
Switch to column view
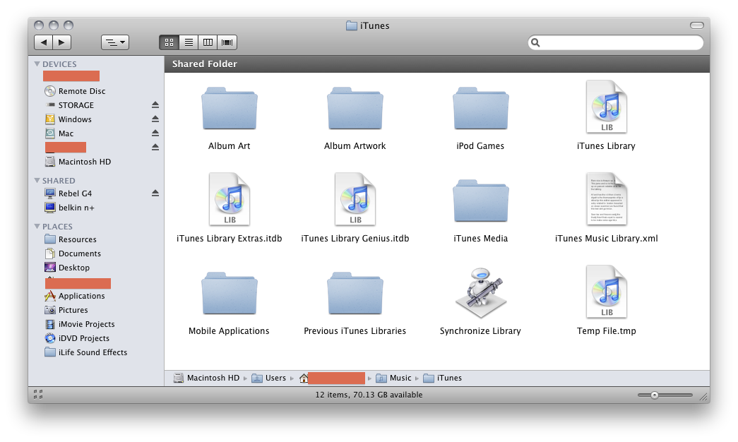coord(208,42)
